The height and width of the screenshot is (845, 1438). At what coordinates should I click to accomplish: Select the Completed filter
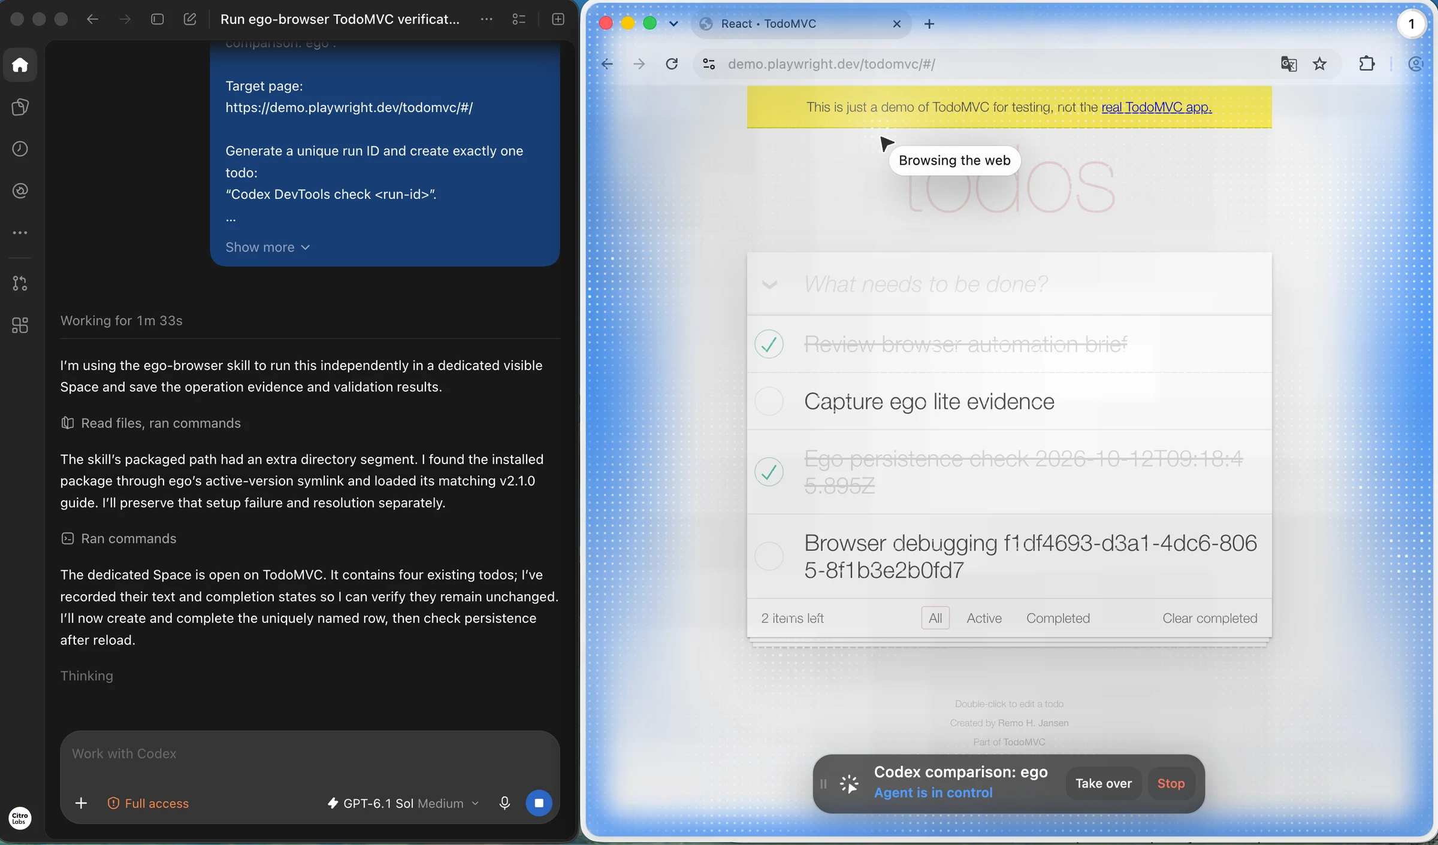coord(1058,618)
